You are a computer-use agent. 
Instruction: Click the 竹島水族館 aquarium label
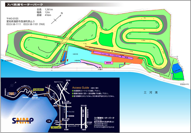point(57,122)
